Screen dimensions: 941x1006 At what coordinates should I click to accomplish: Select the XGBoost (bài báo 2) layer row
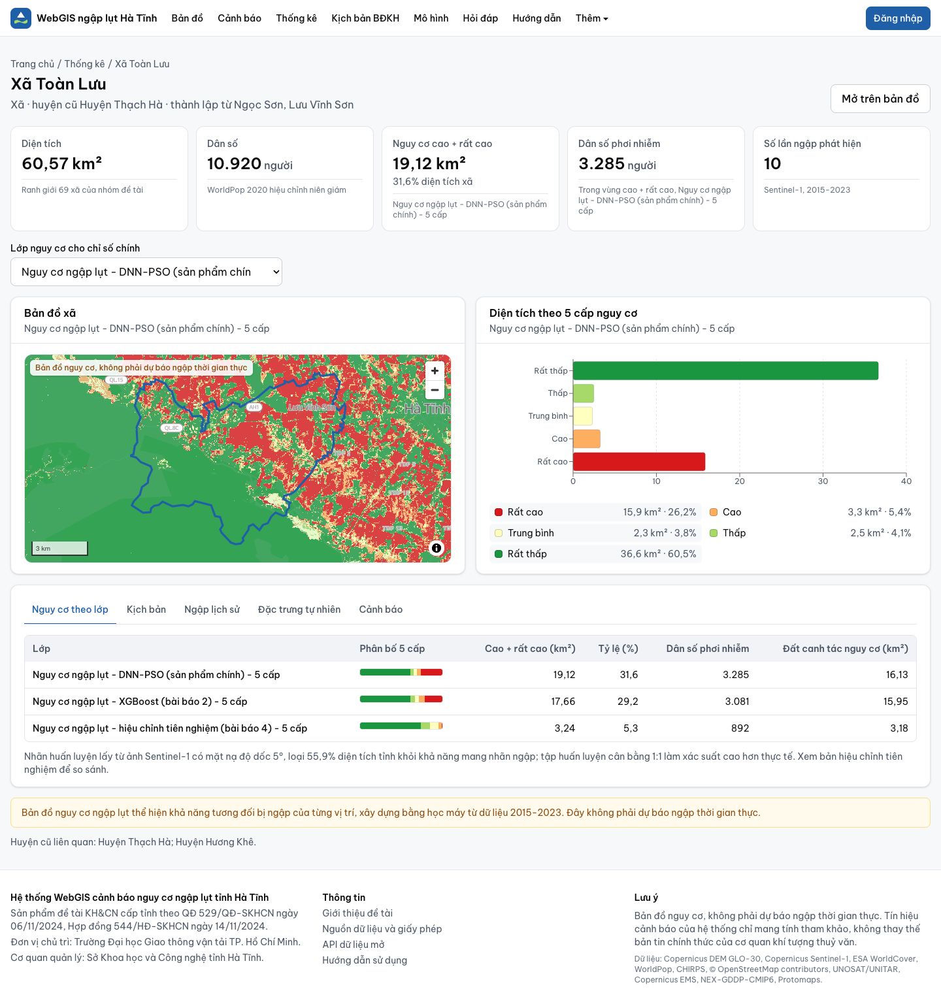coord(470,702)
